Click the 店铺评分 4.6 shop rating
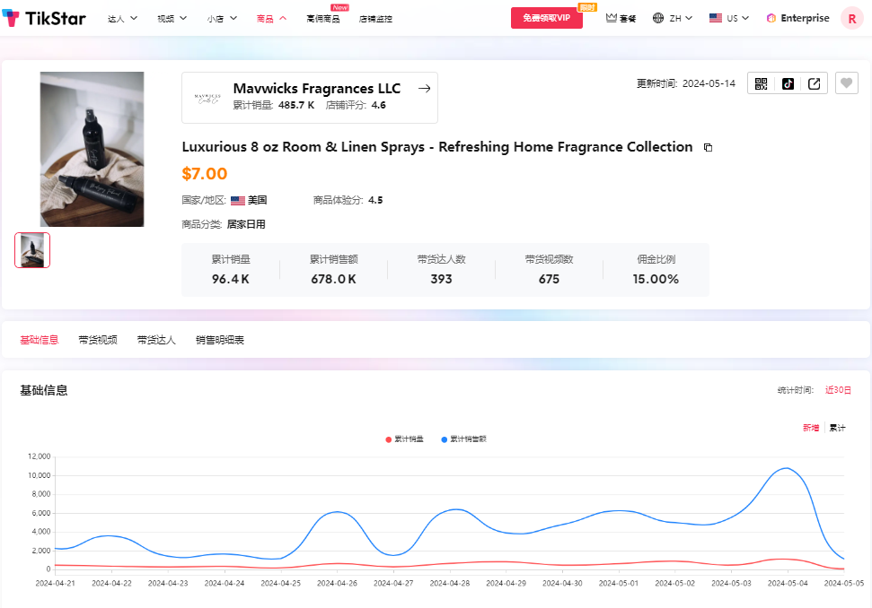This screenshot has width=872, height=608. coord(356,106)
